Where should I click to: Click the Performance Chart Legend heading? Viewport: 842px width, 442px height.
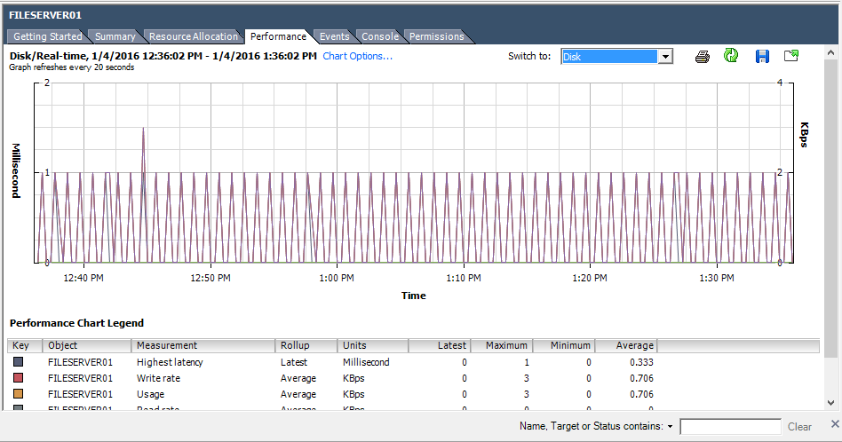(76, 323)
